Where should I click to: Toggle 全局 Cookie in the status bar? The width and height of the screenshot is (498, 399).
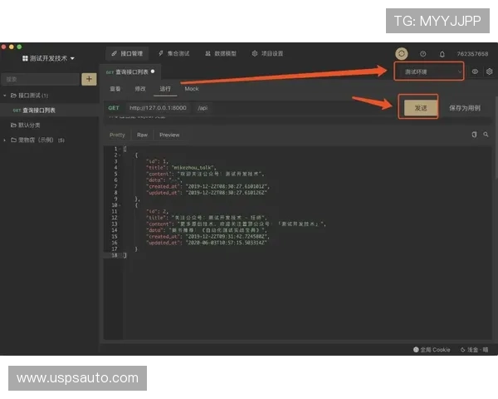pyautogui.click(x=432, y=350)
